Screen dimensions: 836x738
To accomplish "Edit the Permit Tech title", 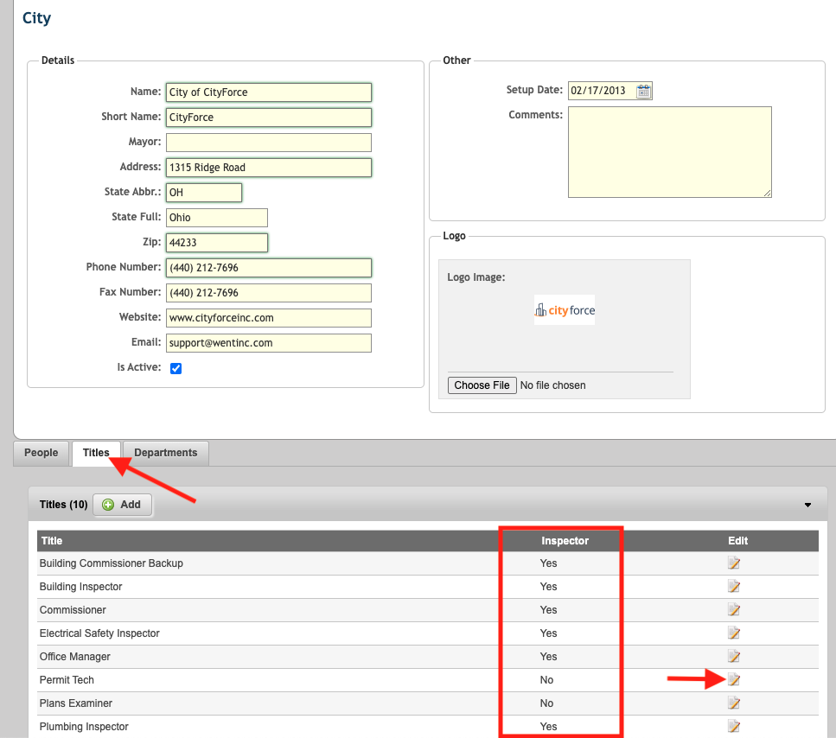I will [x=734, y=680].
